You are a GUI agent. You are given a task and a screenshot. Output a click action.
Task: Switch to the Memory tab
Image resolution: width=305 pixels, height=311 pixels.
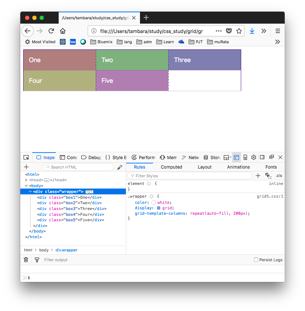(x=168, y=157)
